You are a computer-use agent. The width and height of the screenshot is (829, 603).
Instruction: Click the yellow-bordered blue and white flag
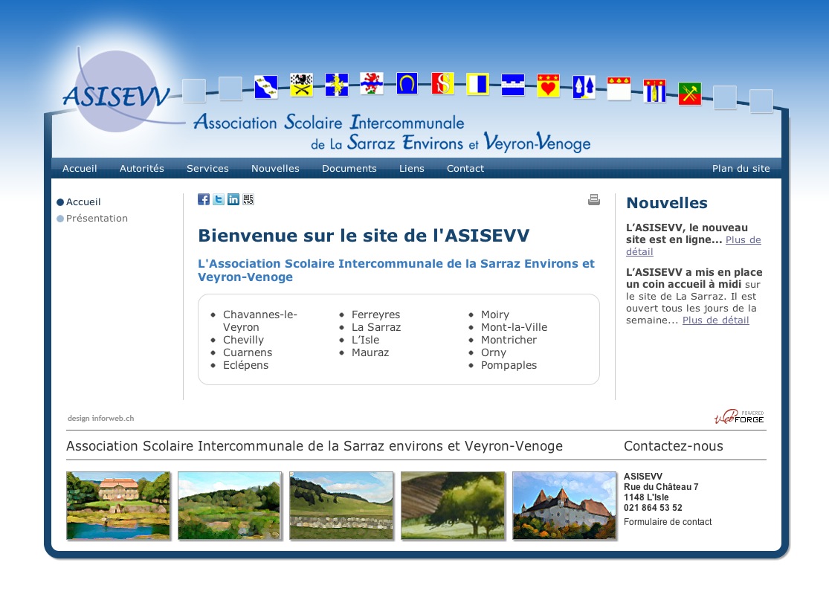pyautogui.click(x=477, y=84)
